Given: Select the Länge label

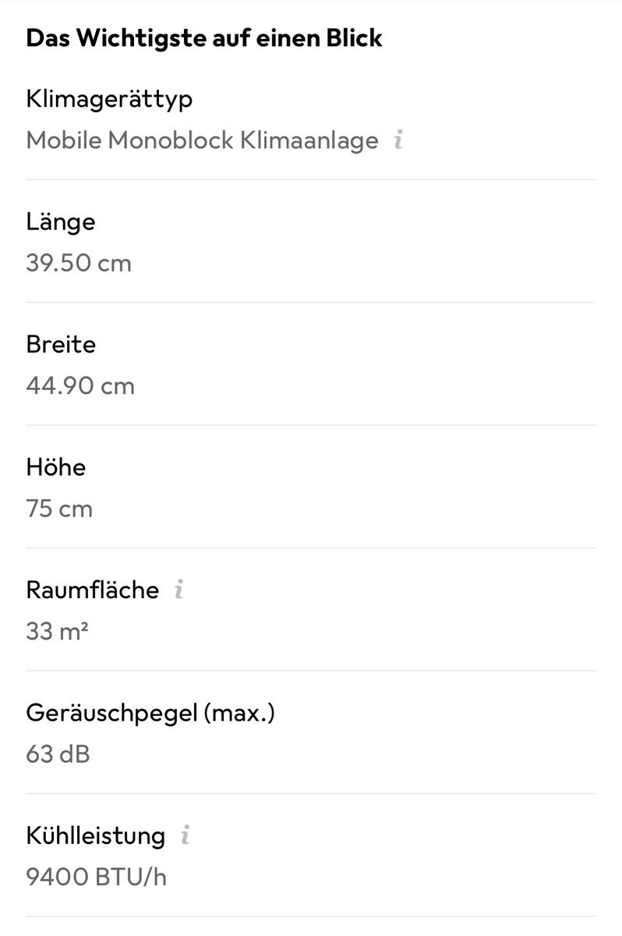Looking at the screenshot, I should (x=61, y=222).
